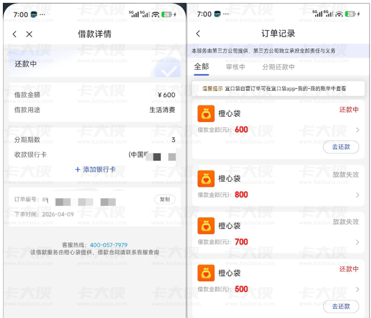
Task: Tap the 下单时间 2026-04-09 line
Action: (44, 215)
